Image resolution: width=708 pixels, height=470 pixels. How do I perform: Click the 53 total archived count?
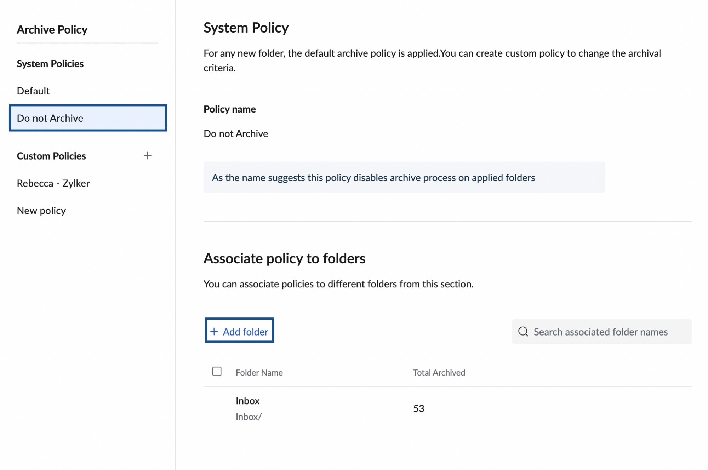click(x=418, y=408)
